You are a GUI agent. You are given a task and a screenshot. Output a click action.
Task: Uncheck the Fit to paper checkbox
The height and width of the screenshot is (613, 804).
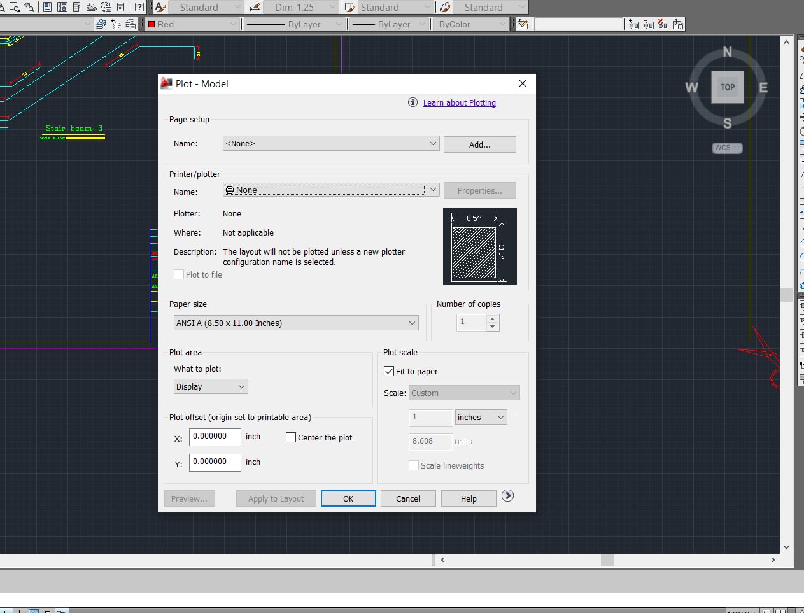[389, 371]
